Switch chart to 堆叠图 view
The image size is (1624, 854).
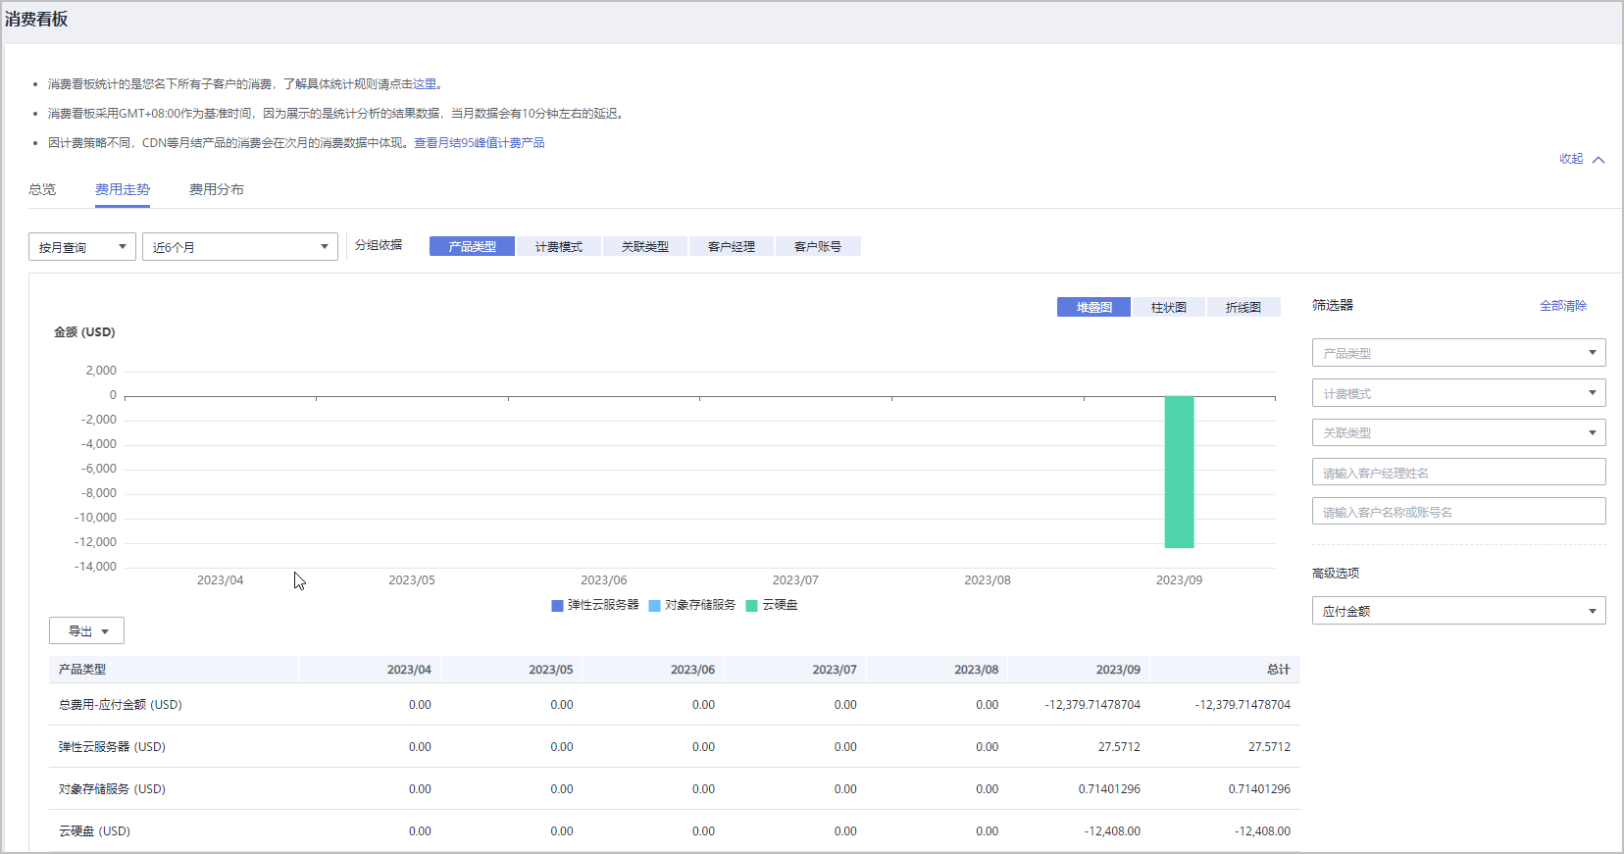click(1093, 307)
